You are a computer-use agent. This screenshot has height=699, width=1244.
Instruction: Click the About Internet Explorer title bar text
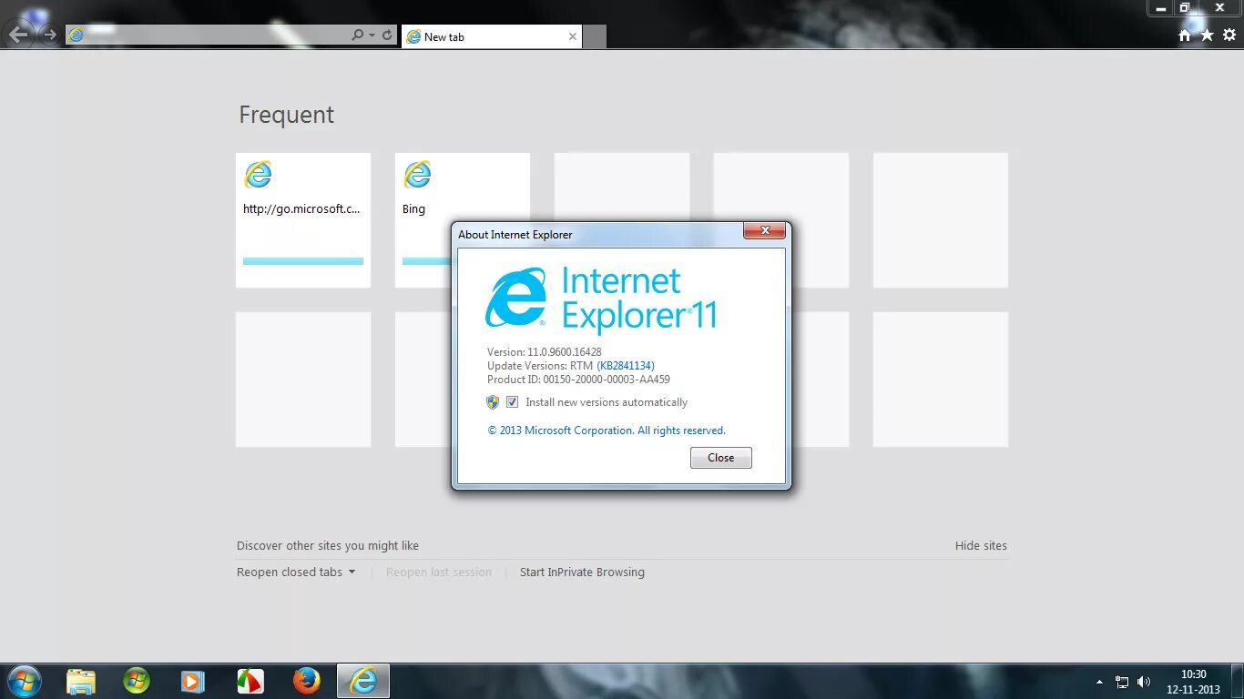click(x=515, y=235)
